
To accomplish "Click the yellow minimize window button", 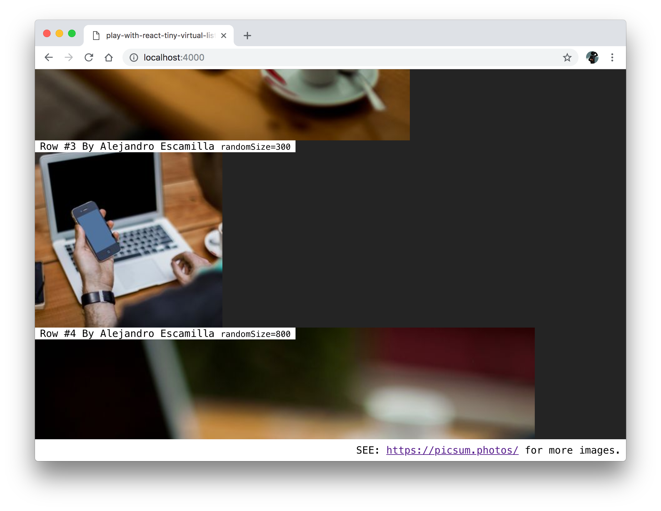I will 59,33.
